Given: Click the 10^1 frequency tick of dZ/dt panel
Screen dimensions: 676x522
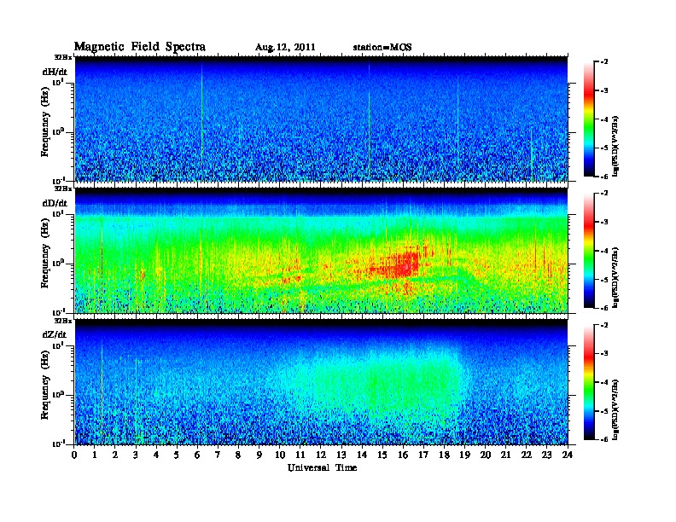Looking at the screenshot, I should click(58, 345).
